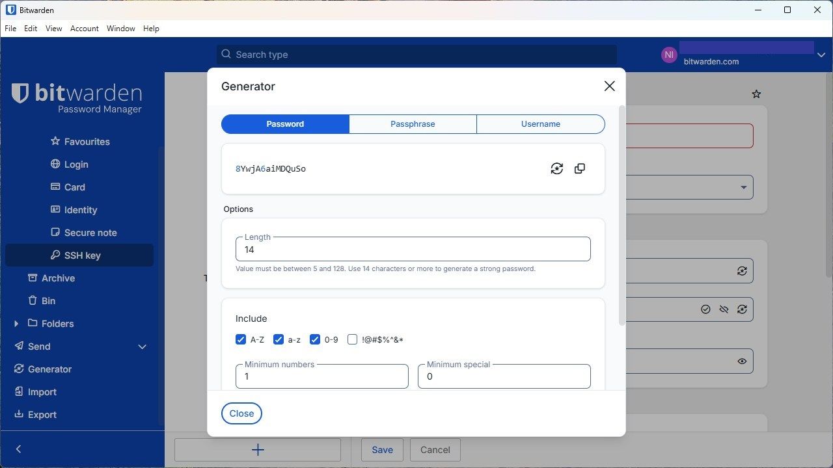Switch to the Passphrase tab
The image size is (833, 468).
tap(413, 124)
